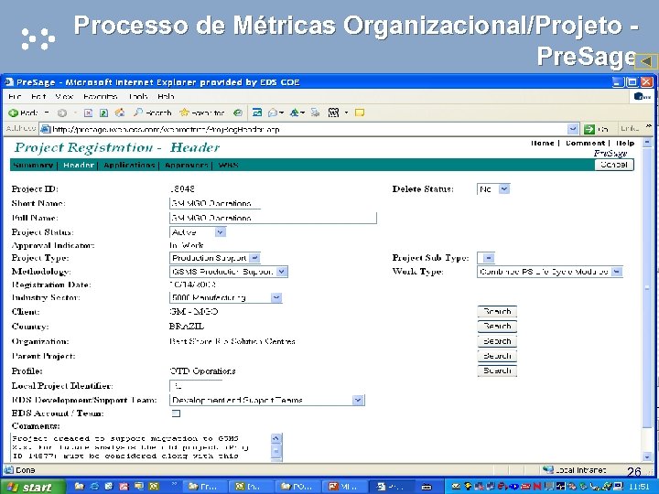This screenshot has height=494, width=659.
Task: Expand the Industry Sector dropdown
Action: point(276,297)
